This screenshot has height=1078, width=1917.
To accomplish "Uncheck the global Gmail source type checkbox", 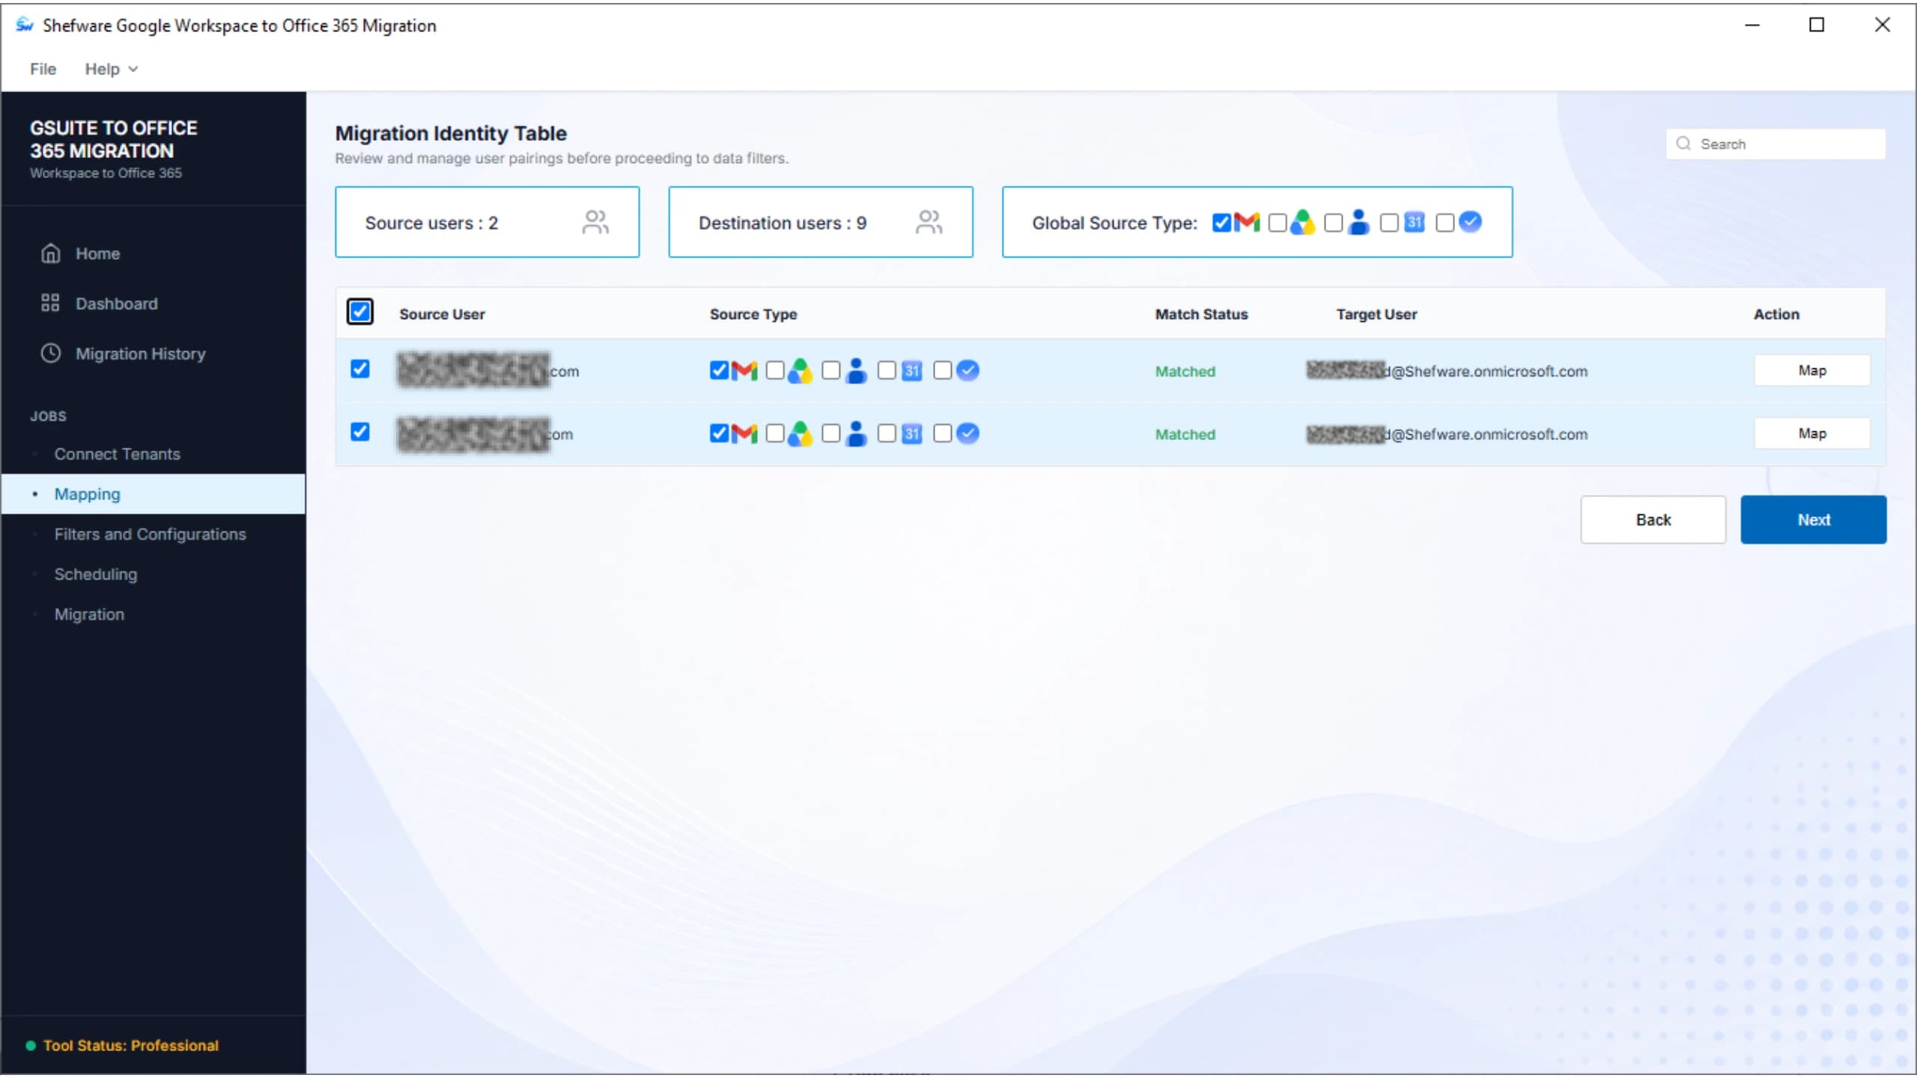I will point(1221,222).
